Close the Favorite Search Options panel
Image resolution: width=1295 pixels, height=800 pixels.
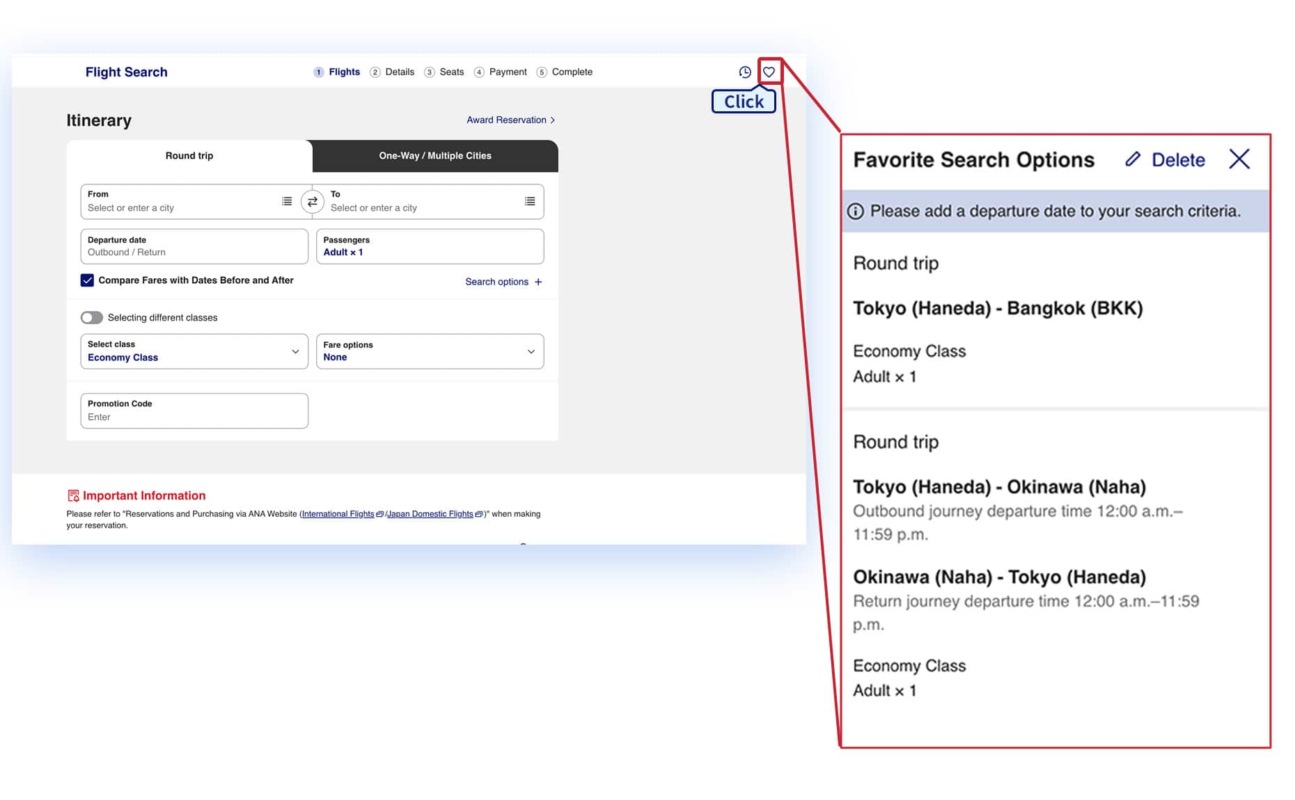tap(1239, 159)
